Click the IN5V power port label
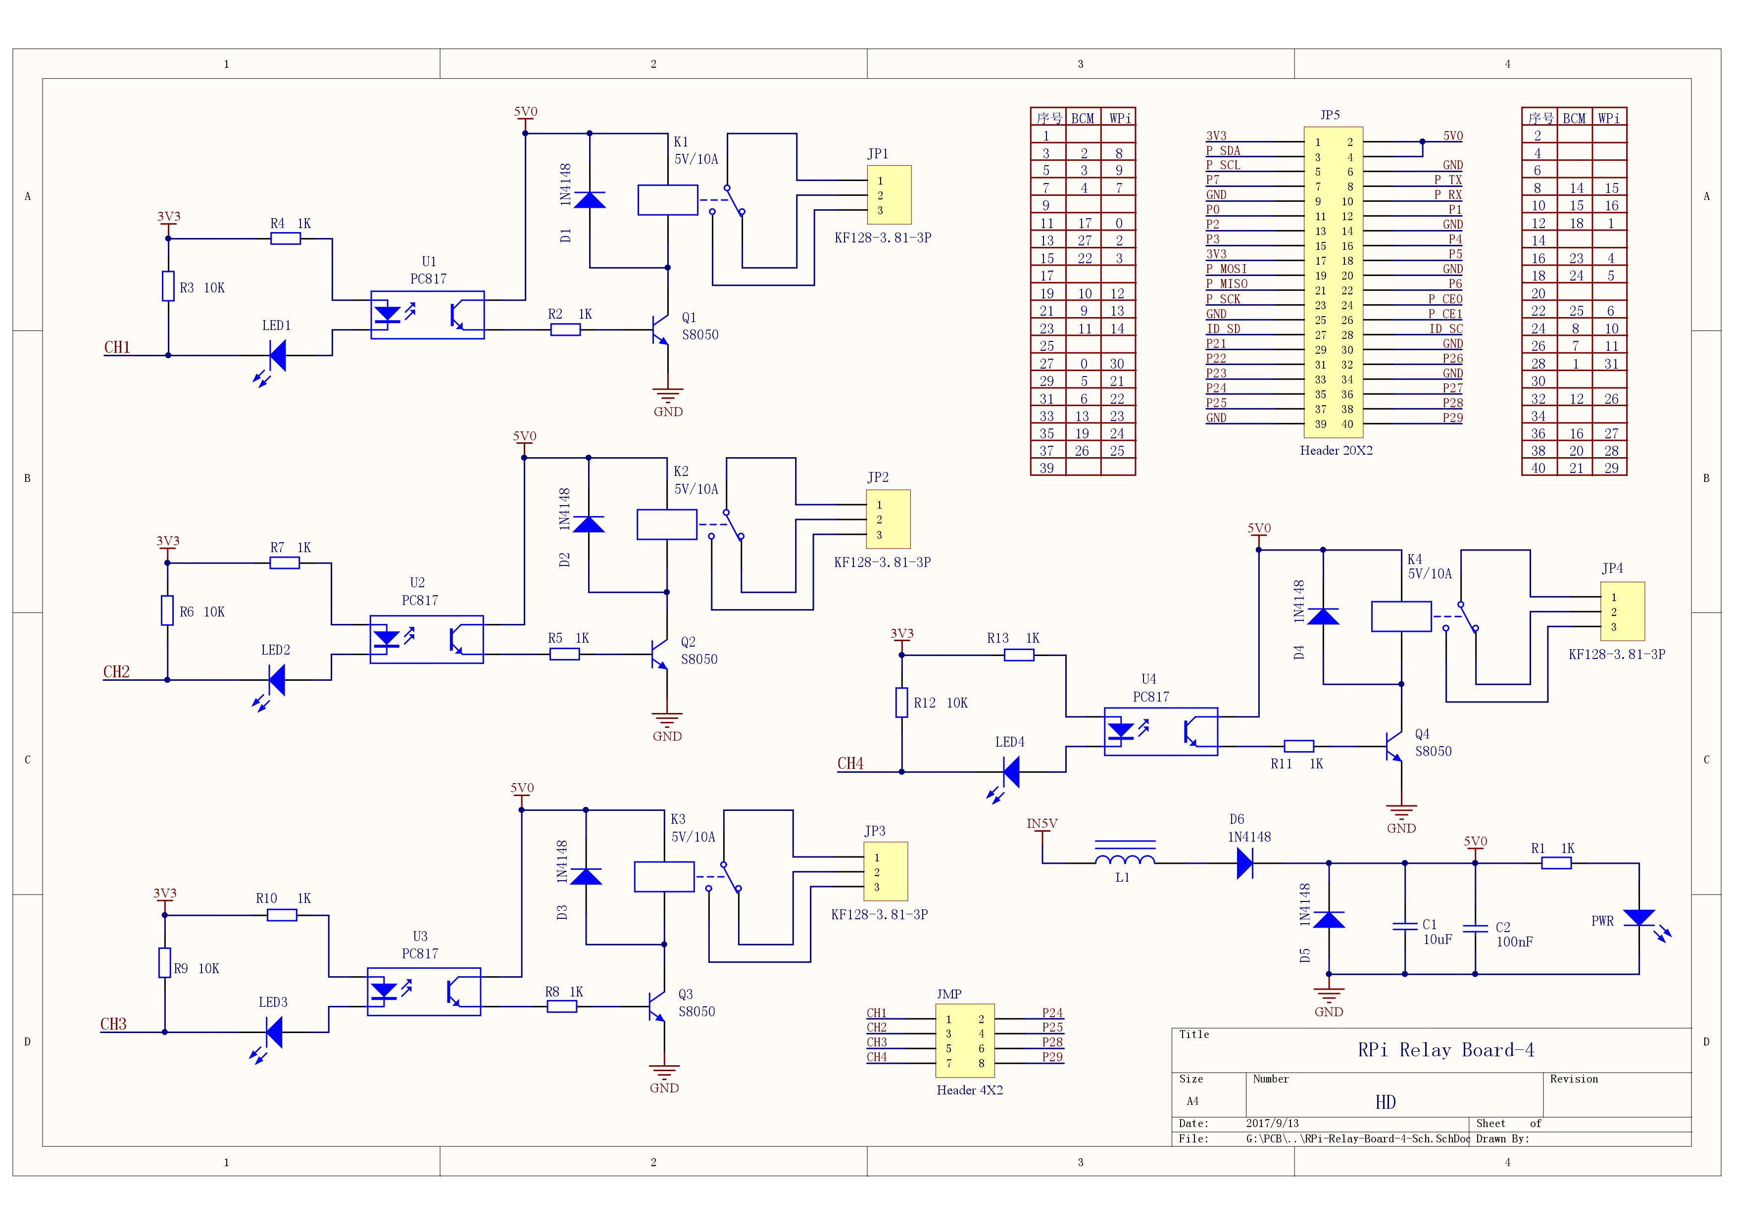This screenshot has height=1227, width=1737. click(1042, 824)
